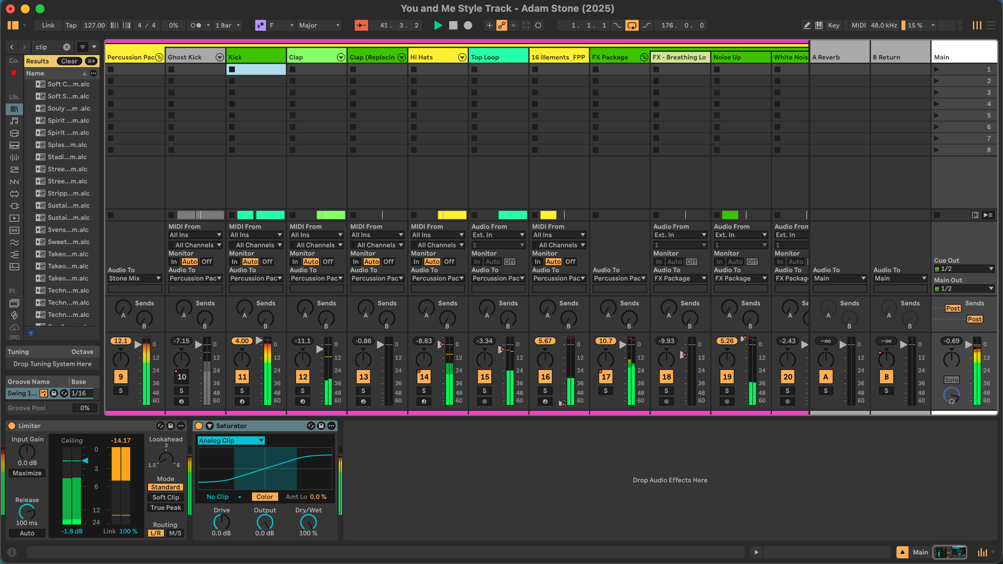Clear the browser search field
The image size is (1003, 564).
tap(66, 47)
